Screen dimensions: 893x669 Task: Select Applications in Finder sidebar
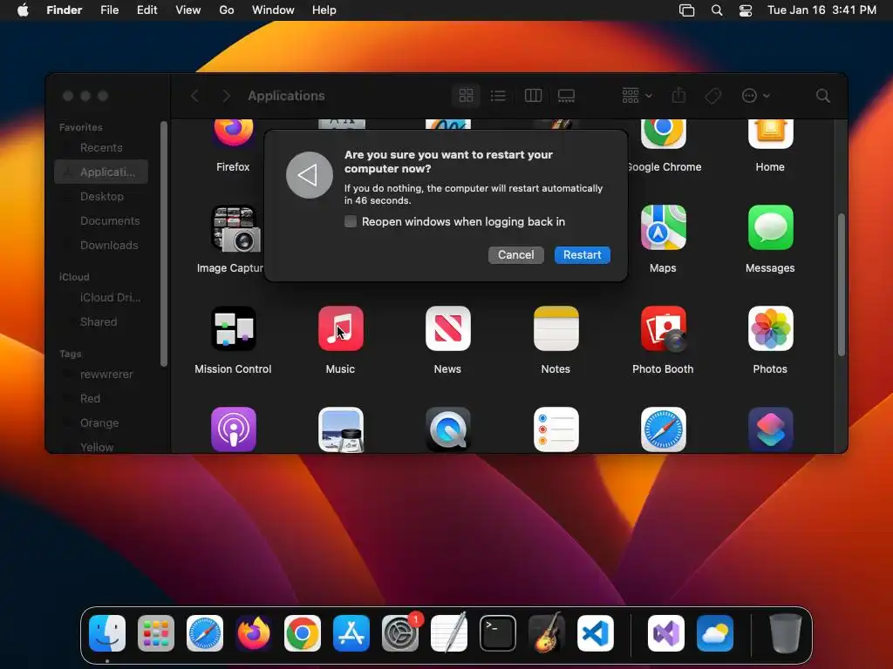click(x=101, y=172)
